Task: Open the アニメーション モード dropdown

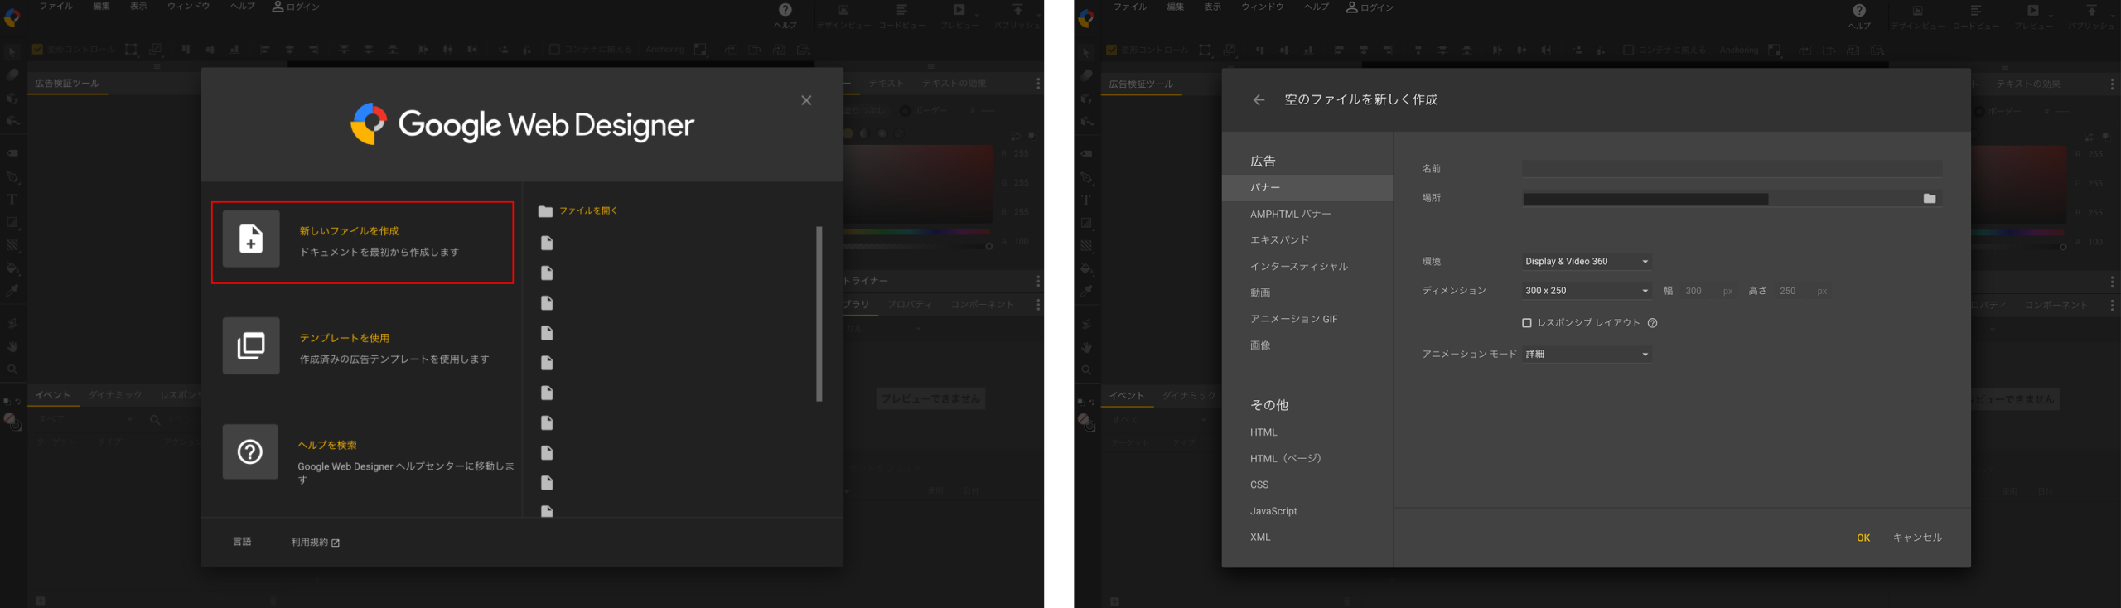Action: coord(1586,355)
